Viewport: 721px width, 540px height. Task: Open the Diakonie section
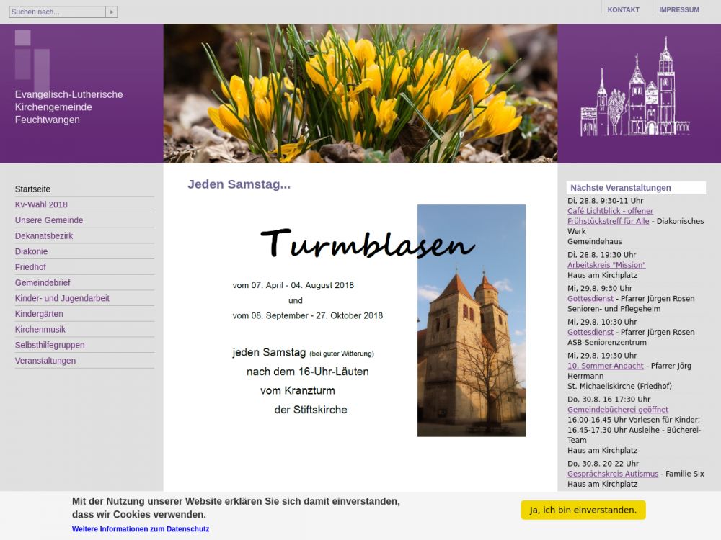[x=31, y=251]
